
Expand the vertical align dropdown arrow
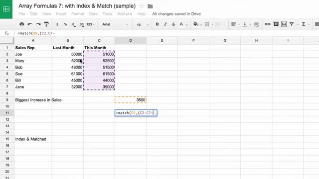pos(250,24)
